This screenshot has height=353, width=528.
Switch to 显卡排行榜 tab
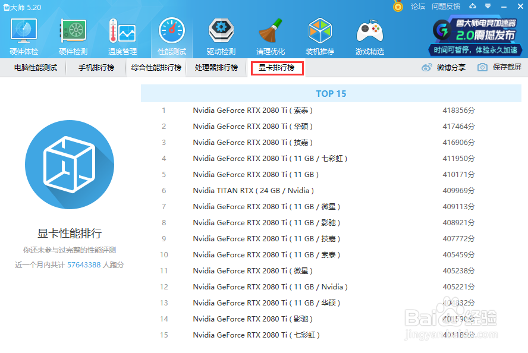[277, 68]
